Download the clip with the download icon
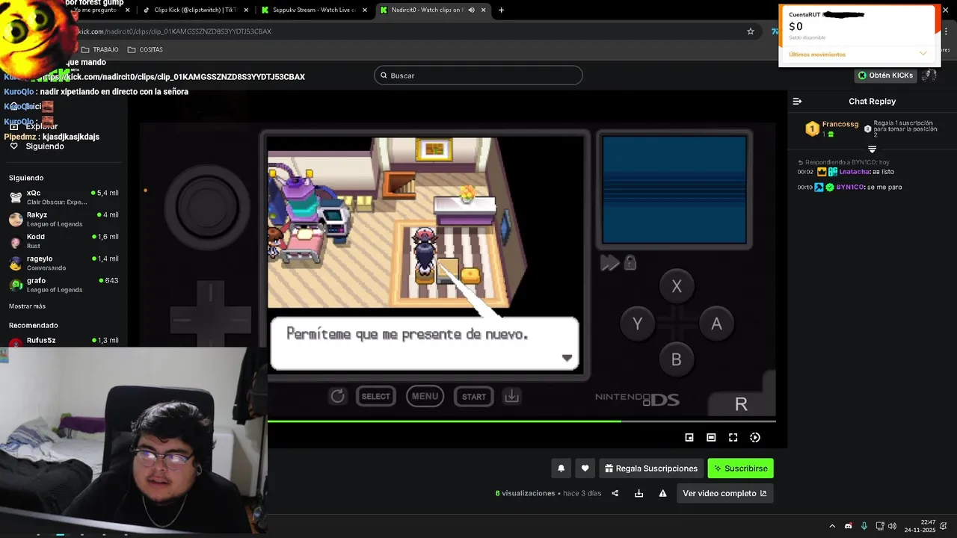 click(x=639, y=493)
